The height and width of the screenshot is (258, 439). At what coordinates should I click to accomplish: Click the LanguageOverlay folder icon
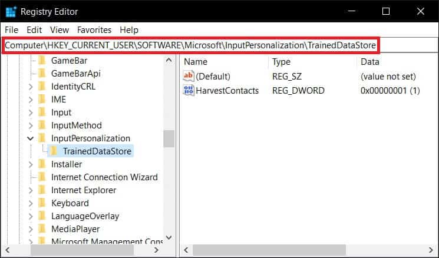click(42, 216)
